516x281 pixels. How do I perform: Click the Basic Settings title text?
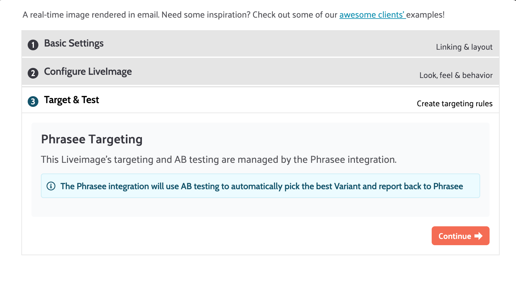pyautogui.click(x=74, y=43)
